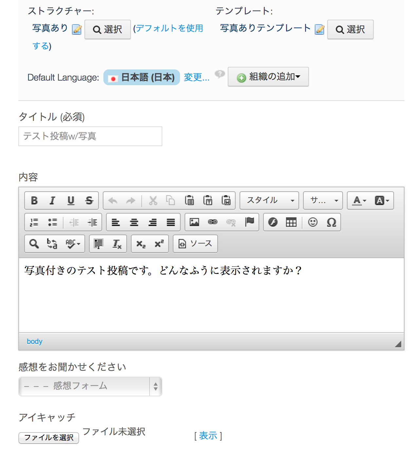This screenshot has height=454, width=413.
Task: Toggle underline text formatting
Action: (71, 200)
